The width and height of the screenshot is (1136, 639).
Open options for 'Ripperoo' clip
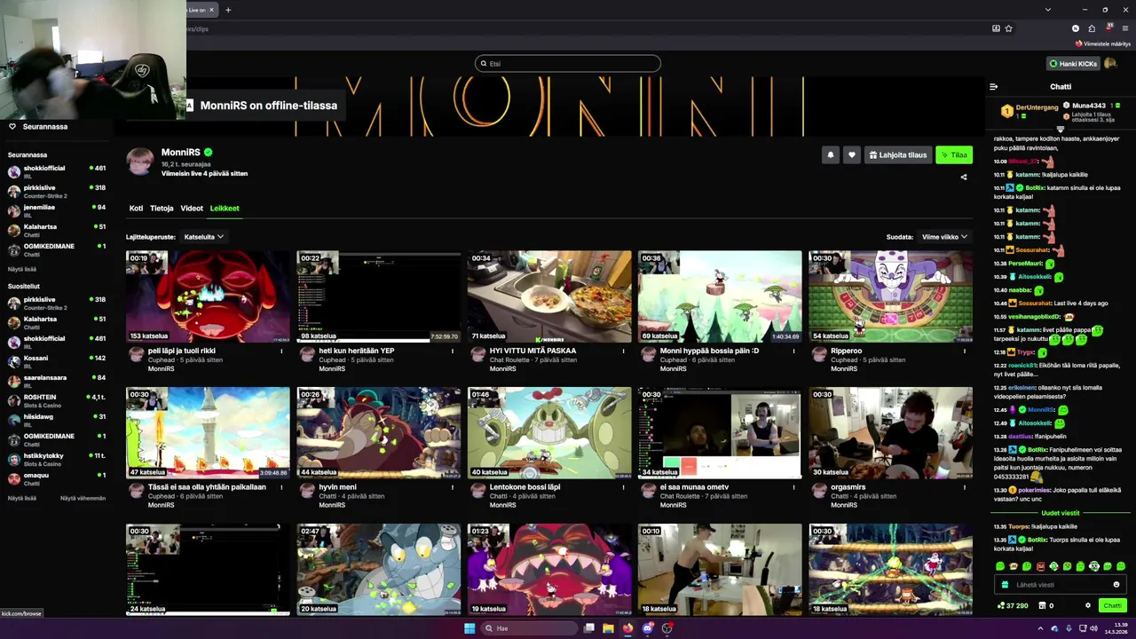point(965,351)
